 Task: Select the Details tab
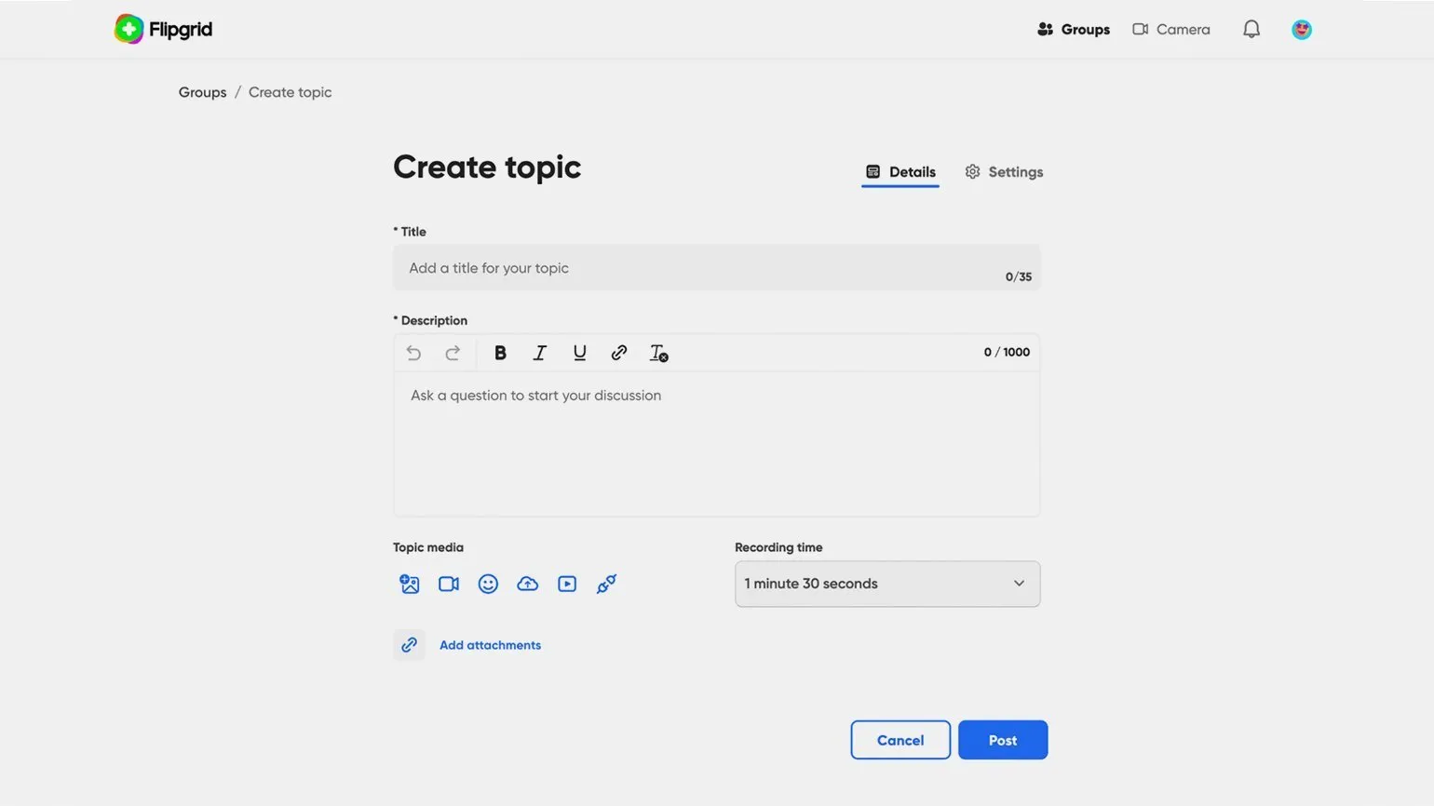click(x=900, y=172)
